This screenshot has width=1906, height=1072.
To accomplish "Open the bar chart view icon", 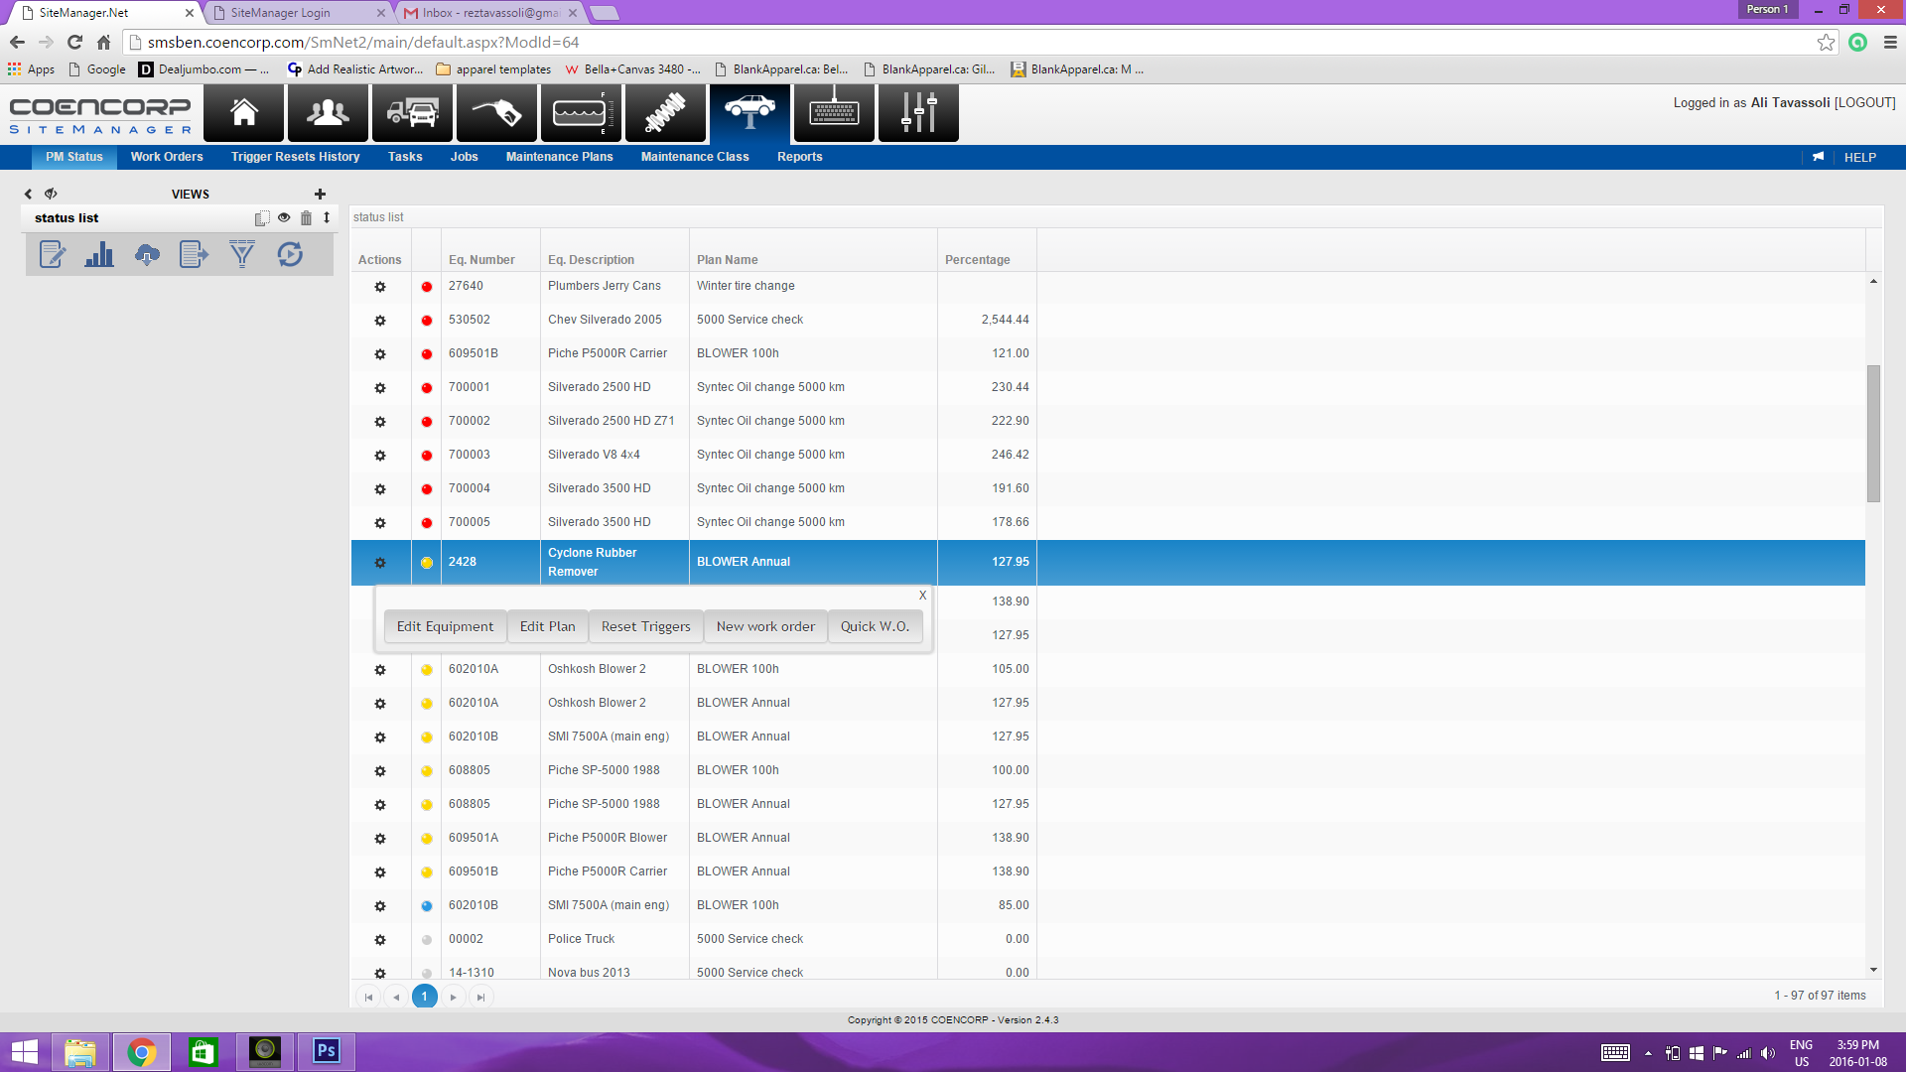I will [99, 255].
